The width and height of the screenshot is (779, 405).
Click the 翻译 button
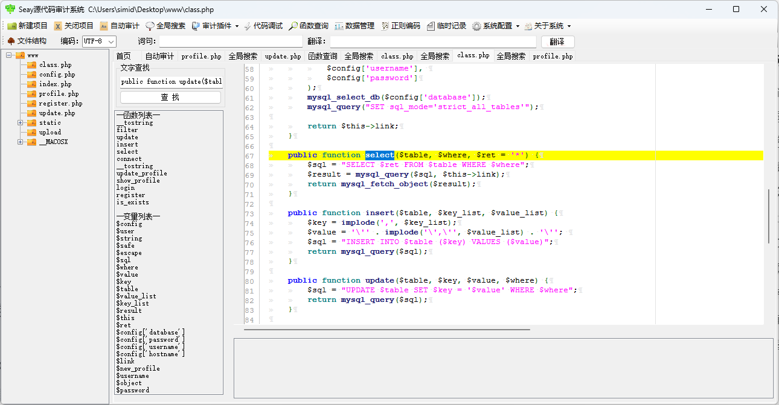[x=556, y=42]
